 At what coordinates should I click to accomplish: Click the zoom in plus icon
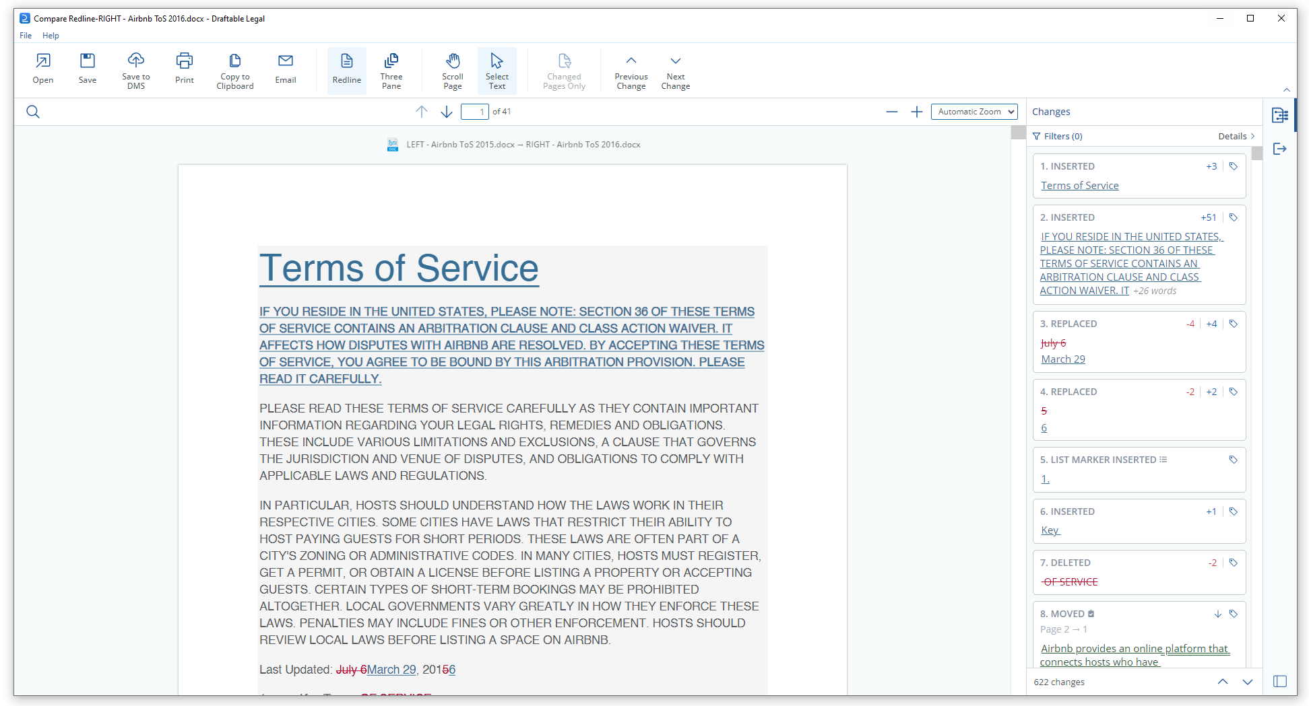pyautogui.click(x=917, y=112)
